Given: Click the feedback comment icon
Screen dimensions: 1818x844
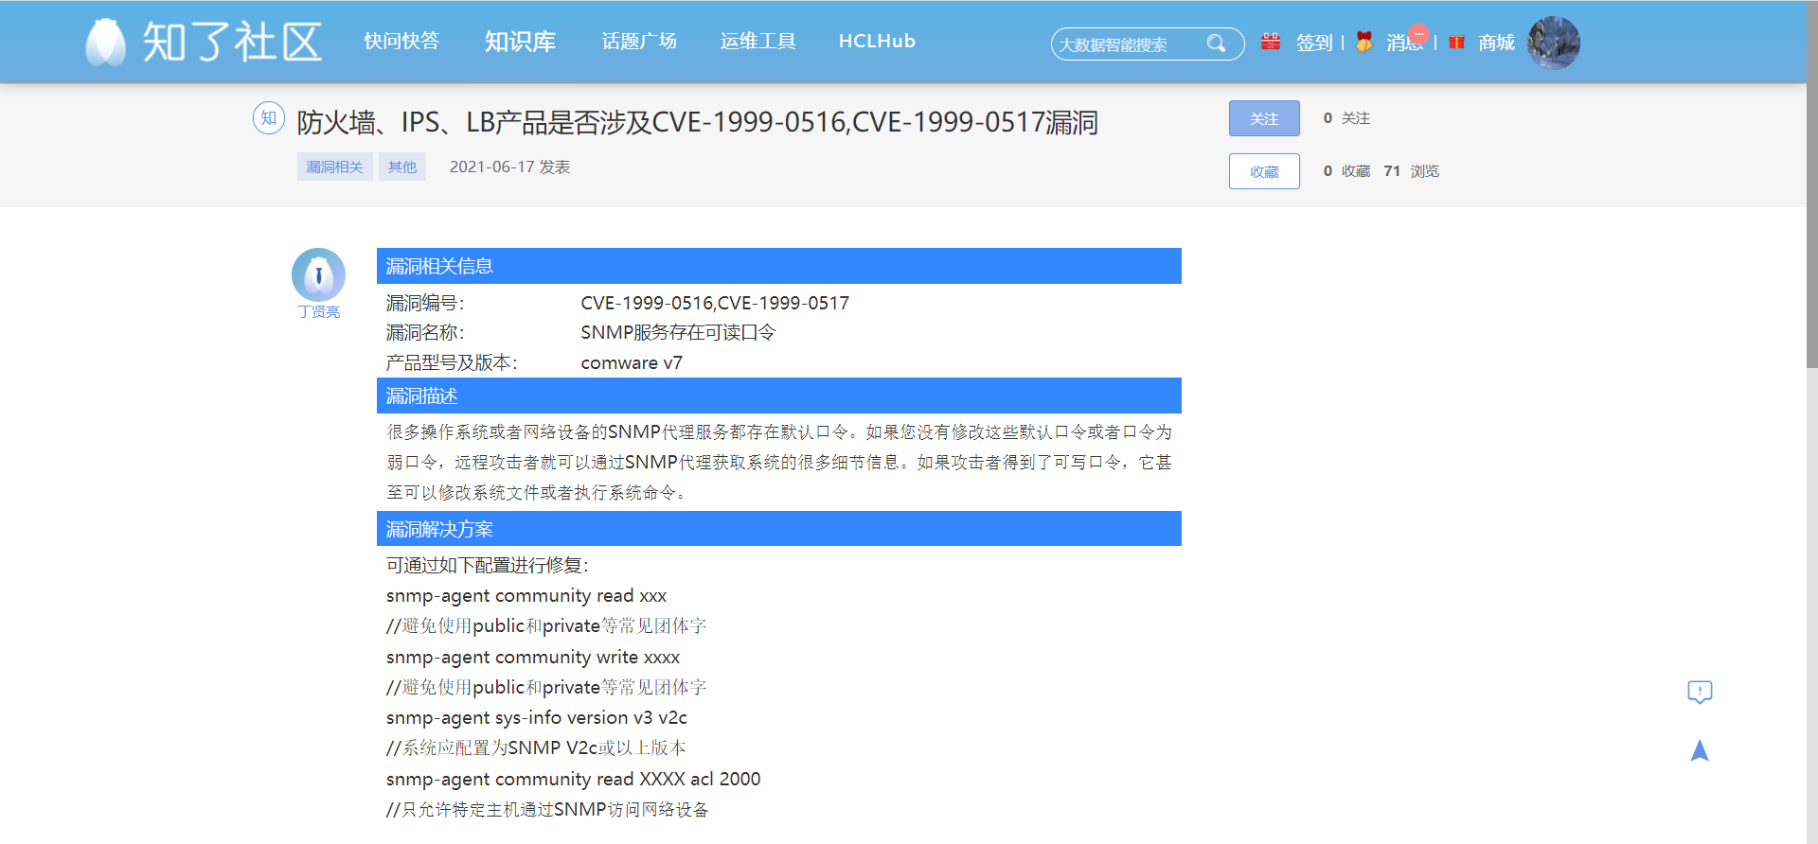Looking at the screenshot, I should [x=1700, y=692].
